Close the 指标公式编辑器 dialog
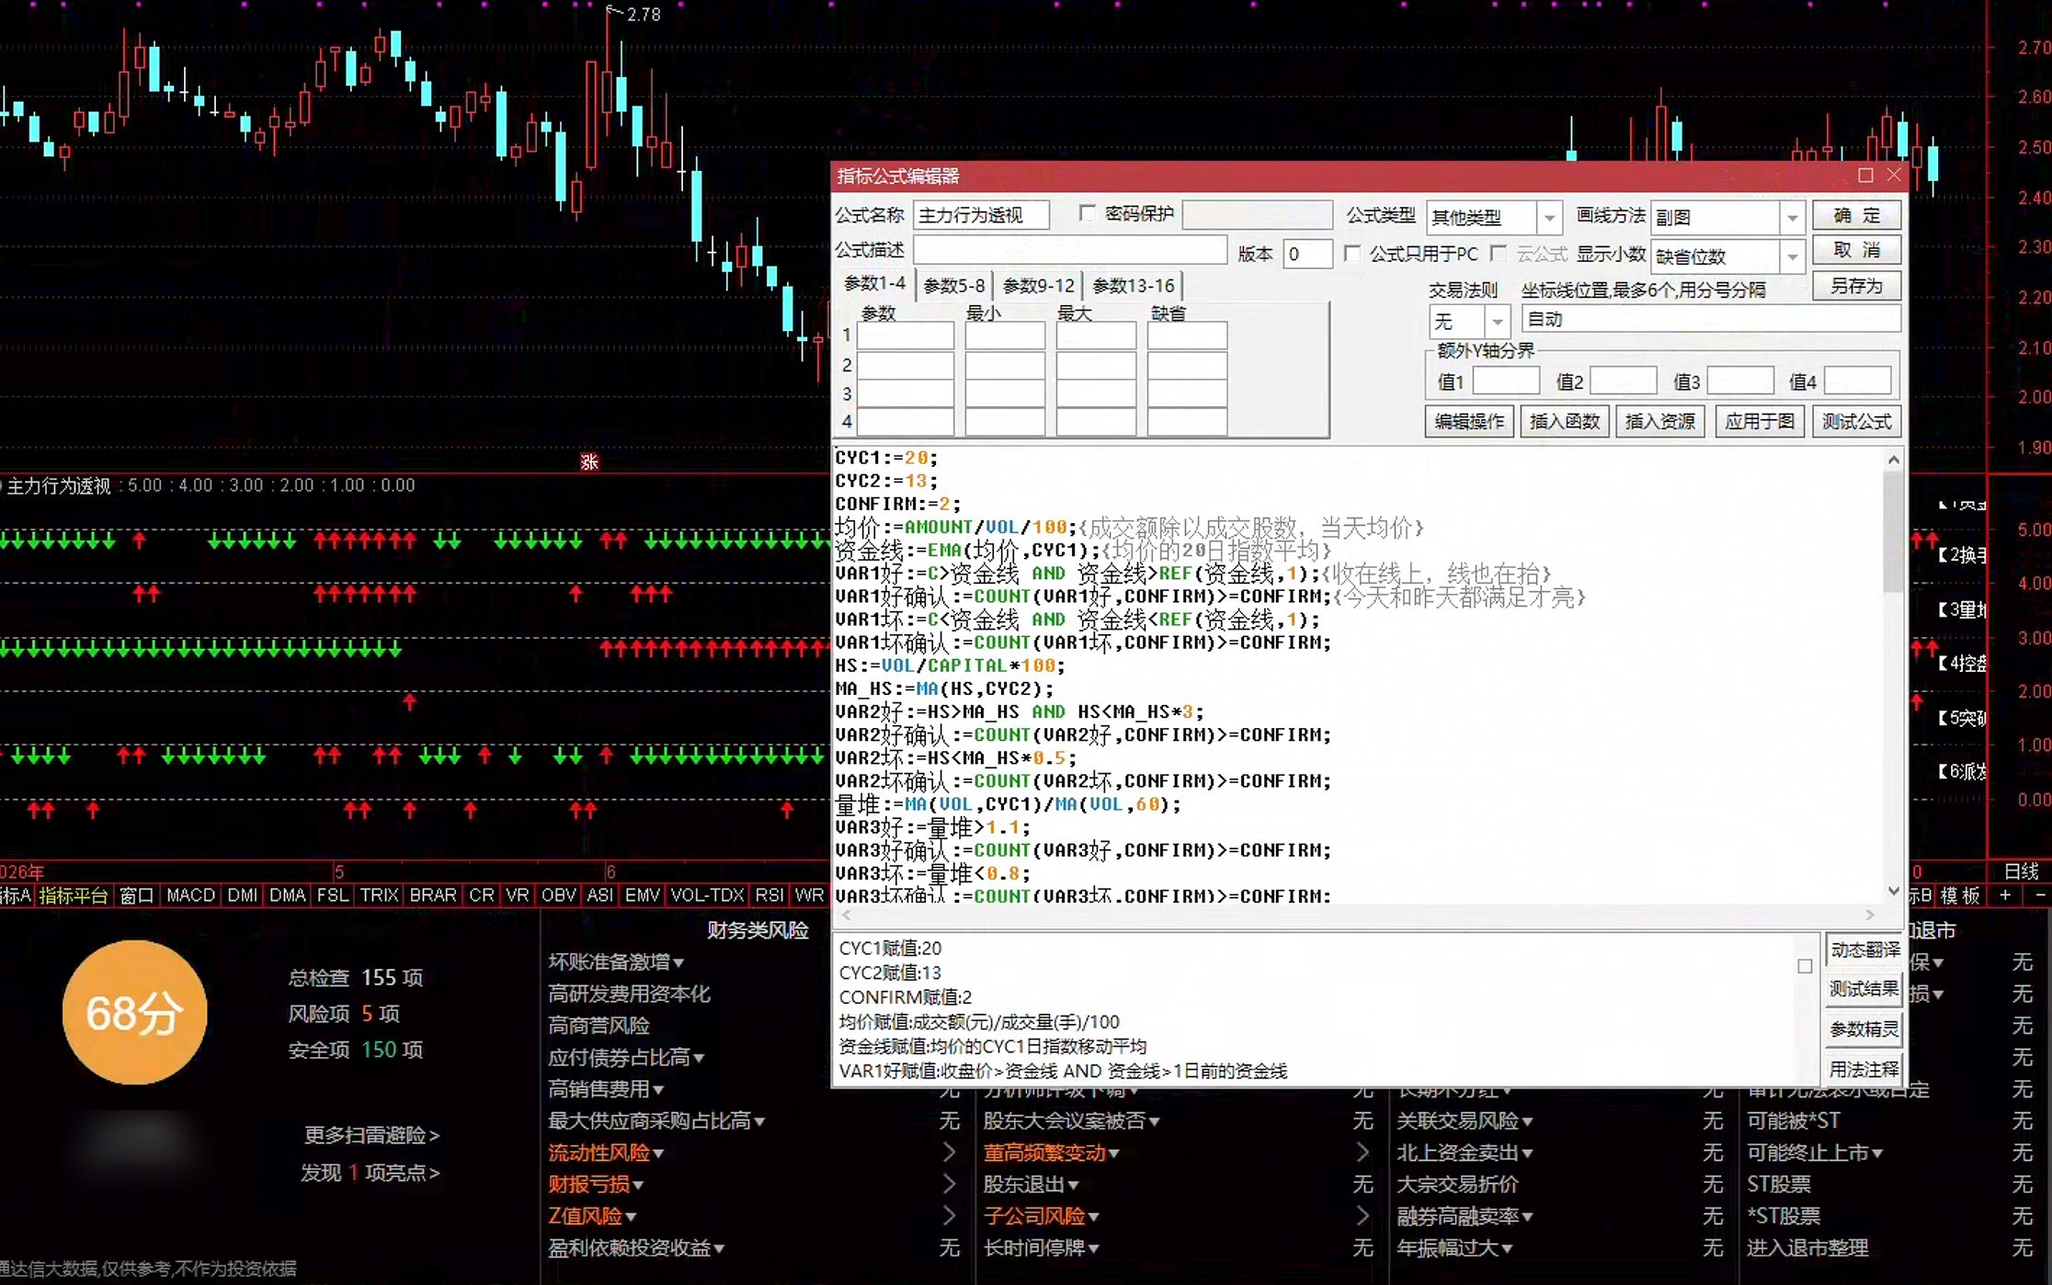 (x=1894, y=175)
